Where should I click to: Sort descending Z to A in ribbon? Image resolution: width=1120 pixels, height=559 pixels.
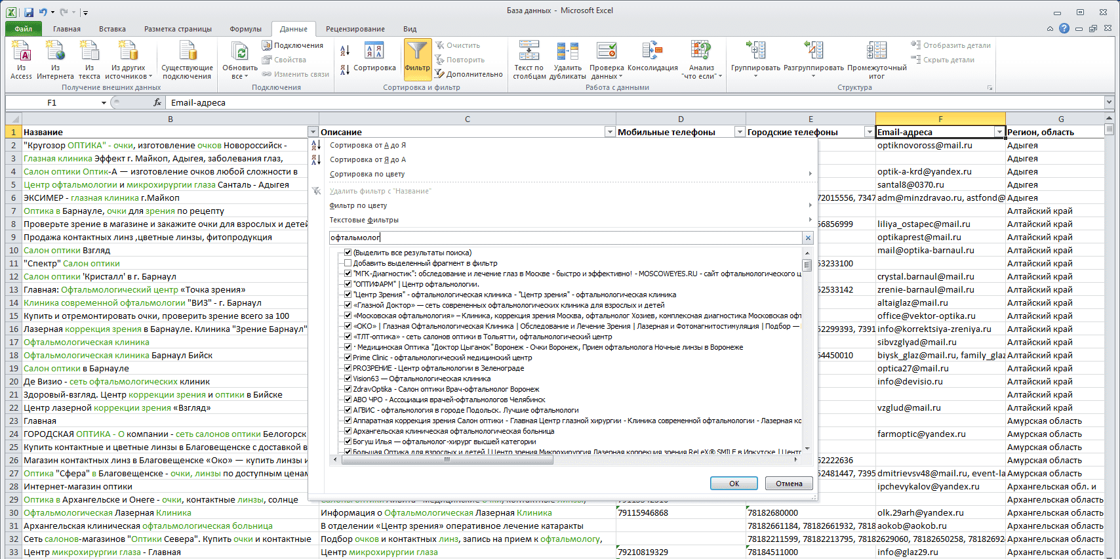coord(345,70)
